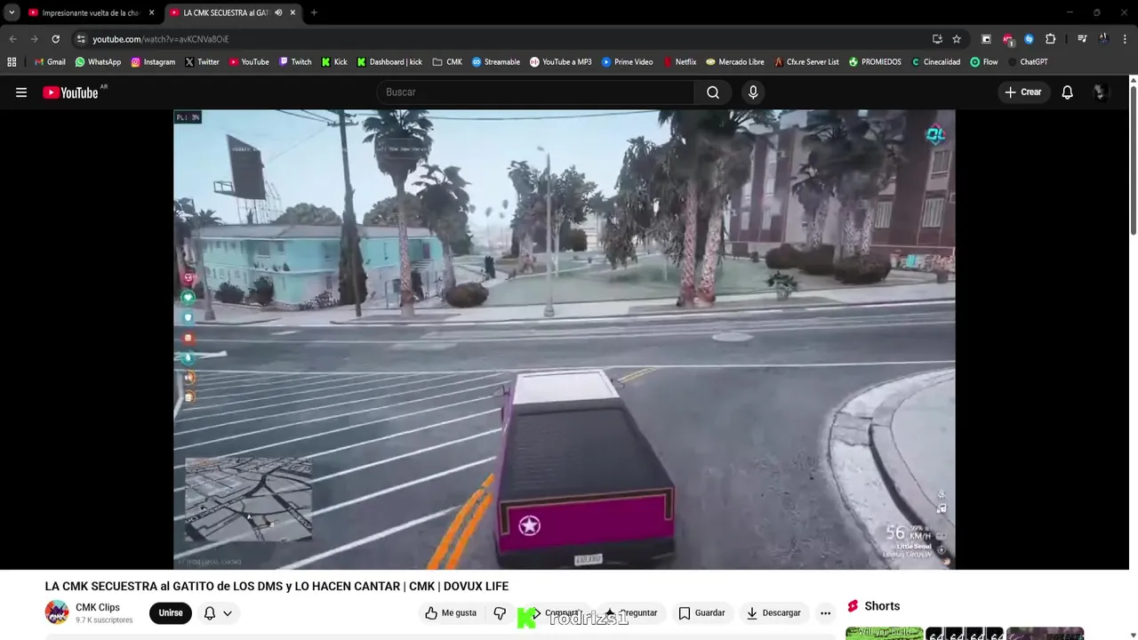Screen dimensions: 1138x640
Task: Start voice search with the microphone
Action: pos(753,92)
